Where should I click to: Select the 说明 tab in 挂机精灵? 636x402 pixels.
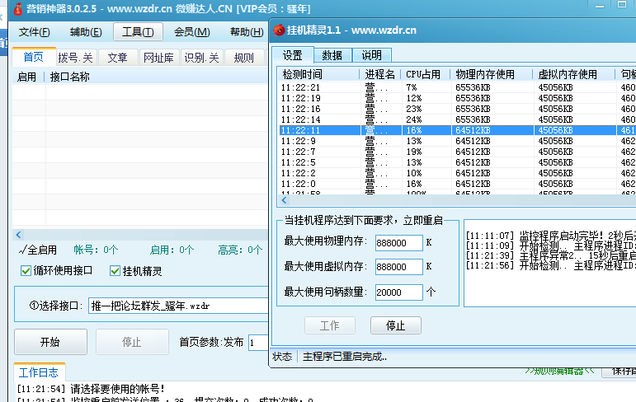pos(371,55)
